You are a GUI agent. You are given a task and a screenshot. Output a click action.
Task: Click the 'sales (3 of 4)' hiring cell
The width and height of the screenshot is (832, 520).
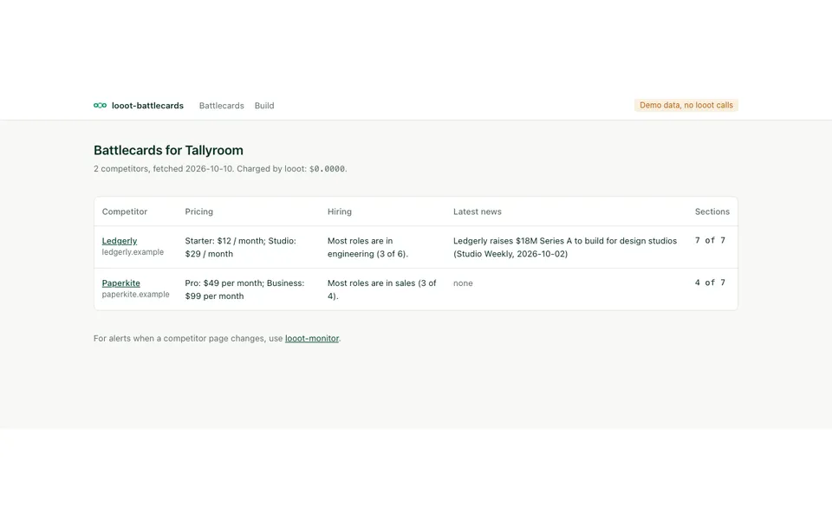pos(382,289)
